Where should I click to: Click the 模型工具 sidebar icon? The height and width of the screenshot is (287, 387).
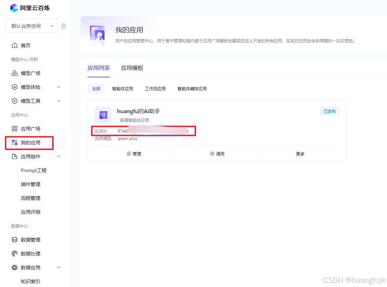[x=15, y=101]
